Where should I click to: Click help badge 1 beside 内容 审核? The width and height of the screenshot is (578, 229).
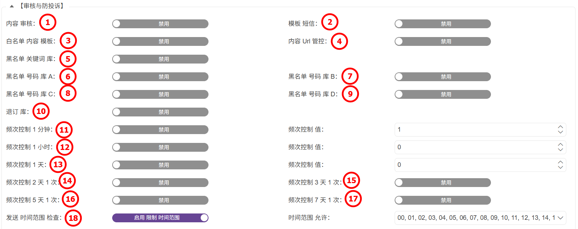click(48, 23)
